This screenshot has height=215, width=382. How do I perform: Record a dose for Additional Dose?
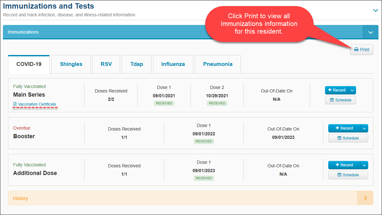point(344,165)
